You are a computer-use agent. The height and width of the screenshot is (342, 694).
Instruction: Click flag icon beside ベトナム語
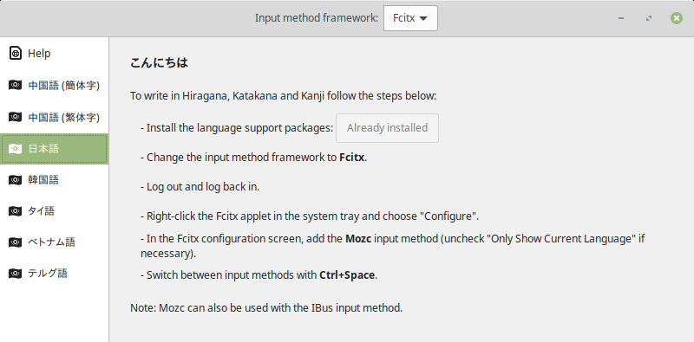click(15, 242)
